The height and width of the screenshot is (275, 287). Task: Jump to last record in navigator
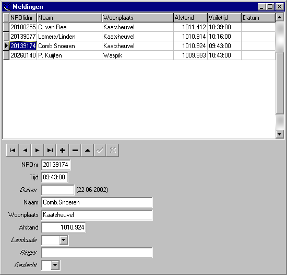click(50, 151)
